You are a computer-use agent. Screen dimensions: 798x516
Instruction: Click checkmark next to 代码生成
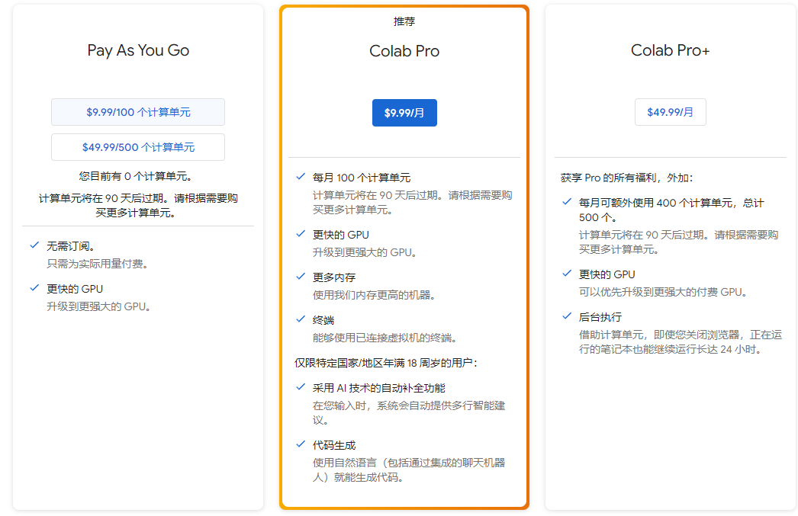click(301, 445)
